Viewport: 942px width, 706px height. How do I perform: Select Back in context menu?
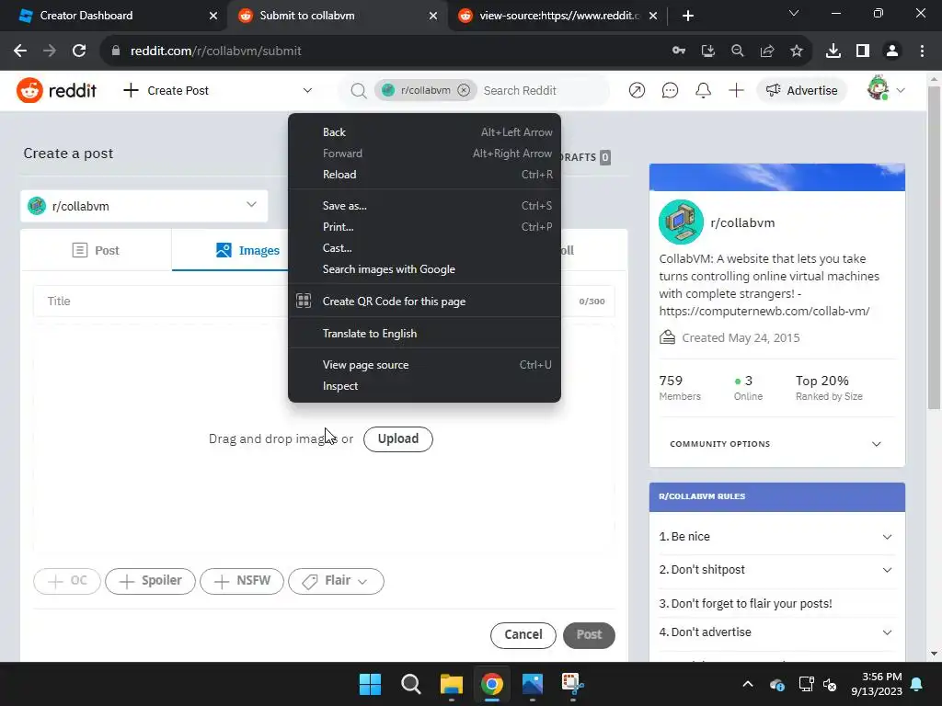424,132
